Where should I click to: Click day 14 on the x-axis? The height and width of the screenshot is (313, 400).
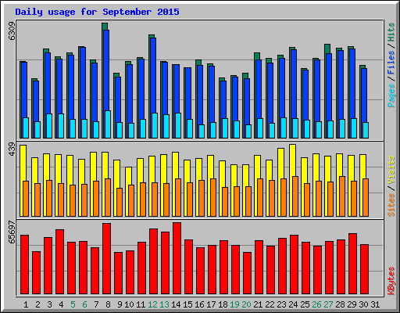[x=176, y=304]
